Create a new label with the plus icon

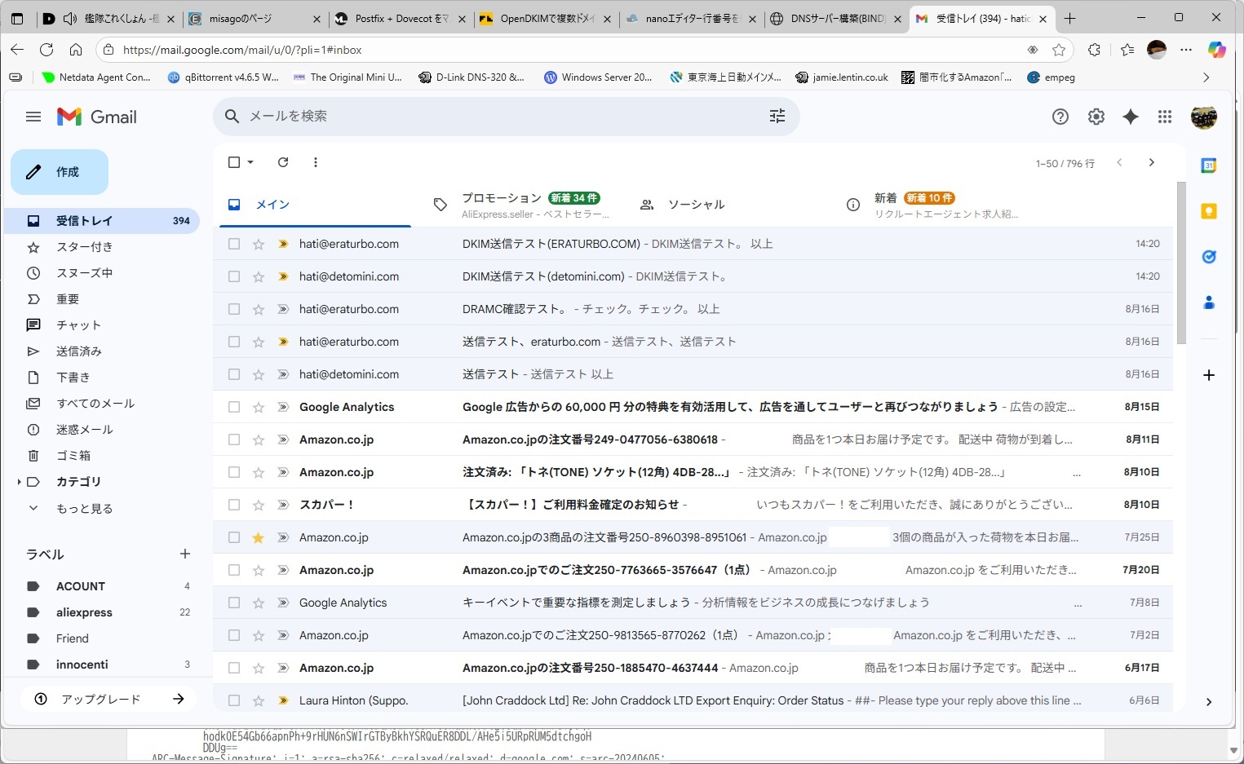[185, 554]
